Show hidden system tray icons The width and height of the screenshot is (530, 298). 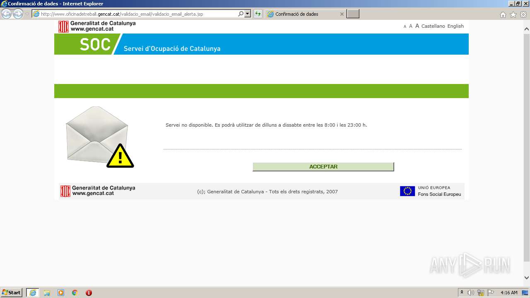[x=462, y=293]
